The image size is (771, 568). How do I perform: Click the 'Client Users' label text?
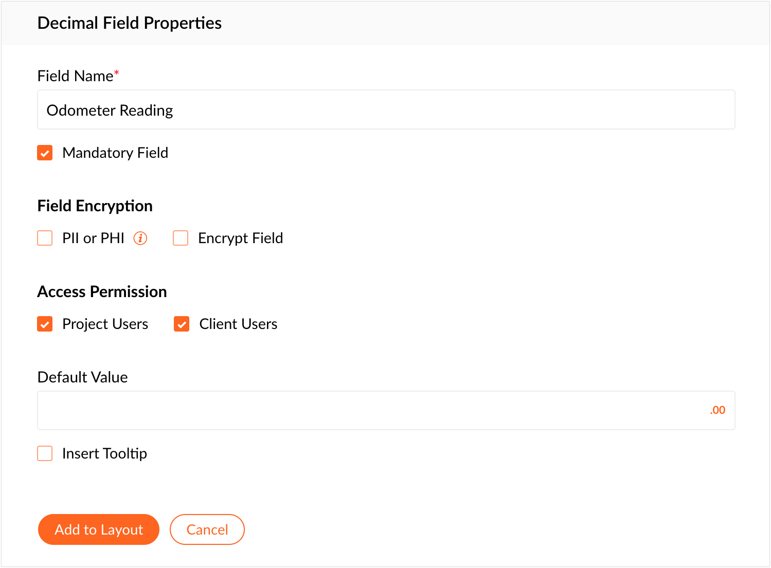click(x=238, y=324)
